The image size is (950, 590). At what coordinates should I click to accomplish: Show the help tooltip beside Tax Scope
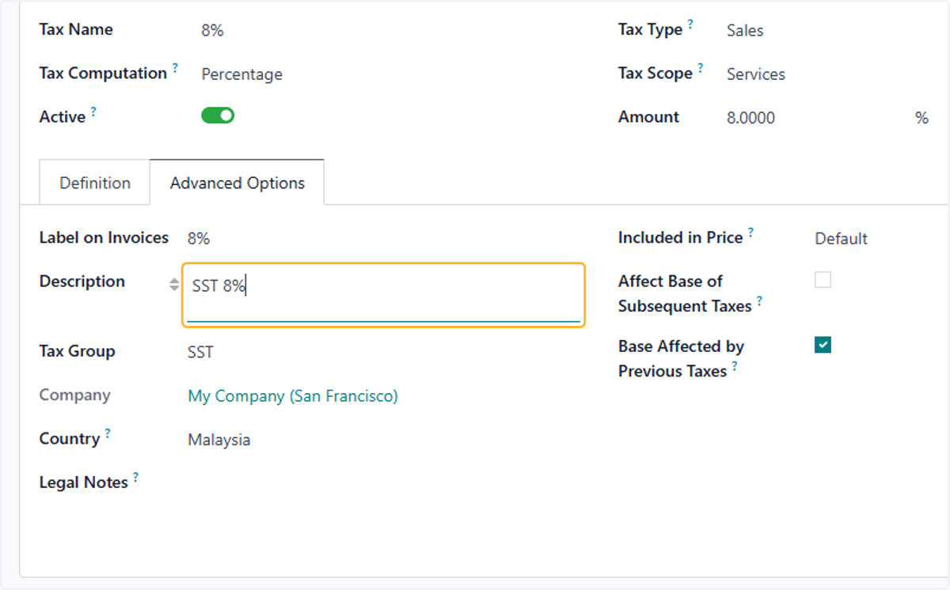click(x=701, y=68)
